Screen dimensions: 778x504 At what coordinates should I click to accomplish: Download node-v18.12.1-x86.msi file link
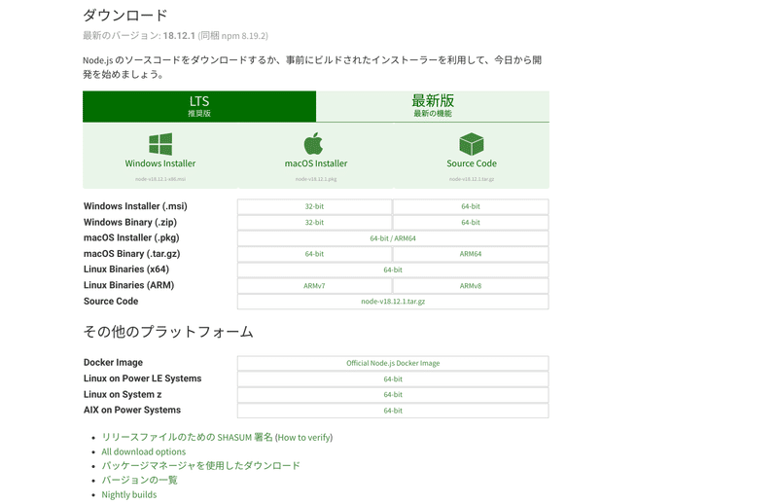pyautogui.click(x=160, y=179)
